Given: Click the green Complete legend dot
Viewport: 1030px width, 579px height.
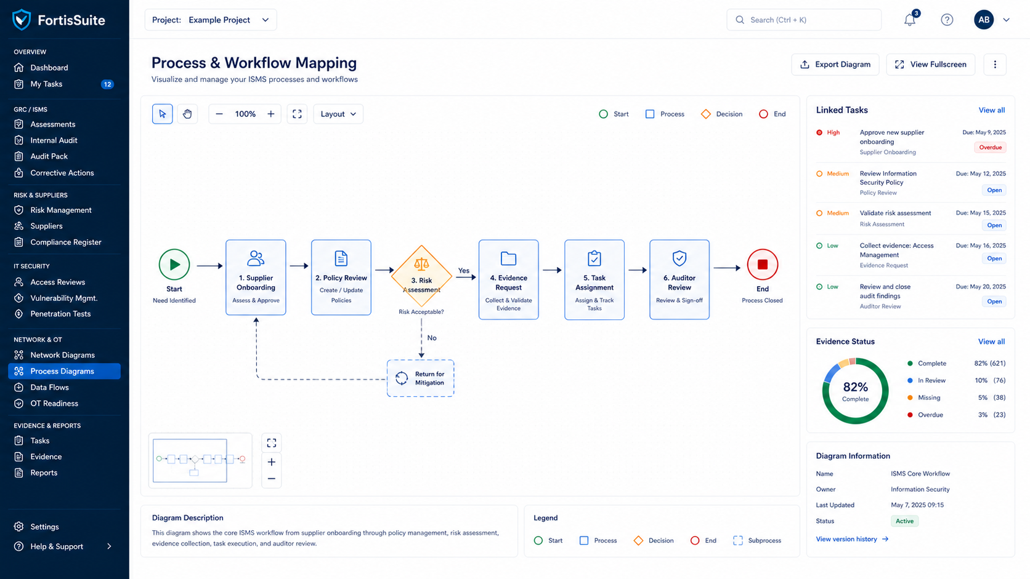Looking at the screenshot, I should (x=910, y=364).
